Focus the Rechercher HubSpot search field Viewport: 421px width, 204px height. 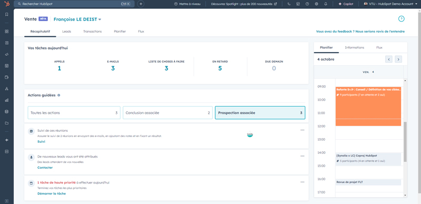74,4
